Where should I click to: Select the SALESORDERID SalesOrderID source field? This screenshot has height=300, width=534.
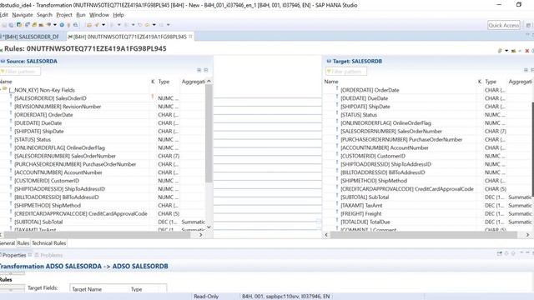[50, 98]
